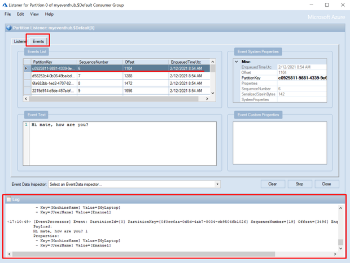Click events list scroll down arrow
This screenshot has height=263, width=350.
(213, 93)
